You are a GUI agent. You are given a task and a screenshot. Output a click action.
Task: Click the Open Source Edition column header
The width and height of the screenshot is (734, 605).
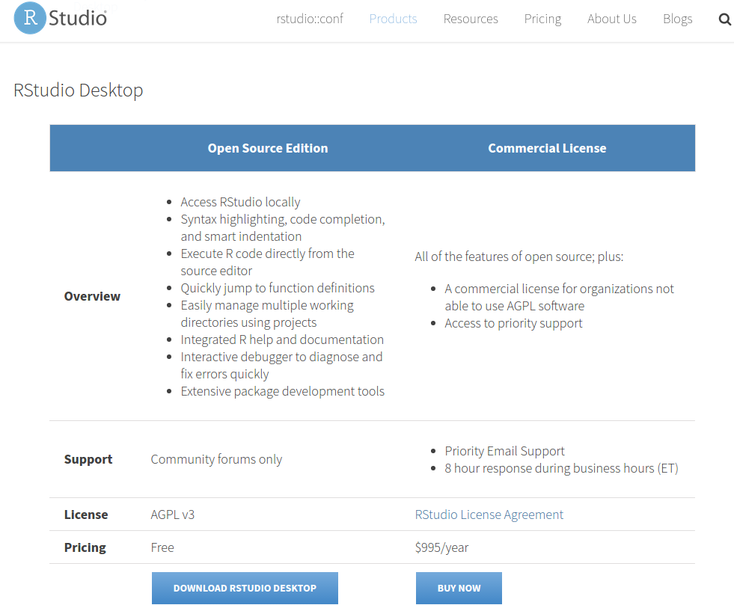[x=268, y=148]
